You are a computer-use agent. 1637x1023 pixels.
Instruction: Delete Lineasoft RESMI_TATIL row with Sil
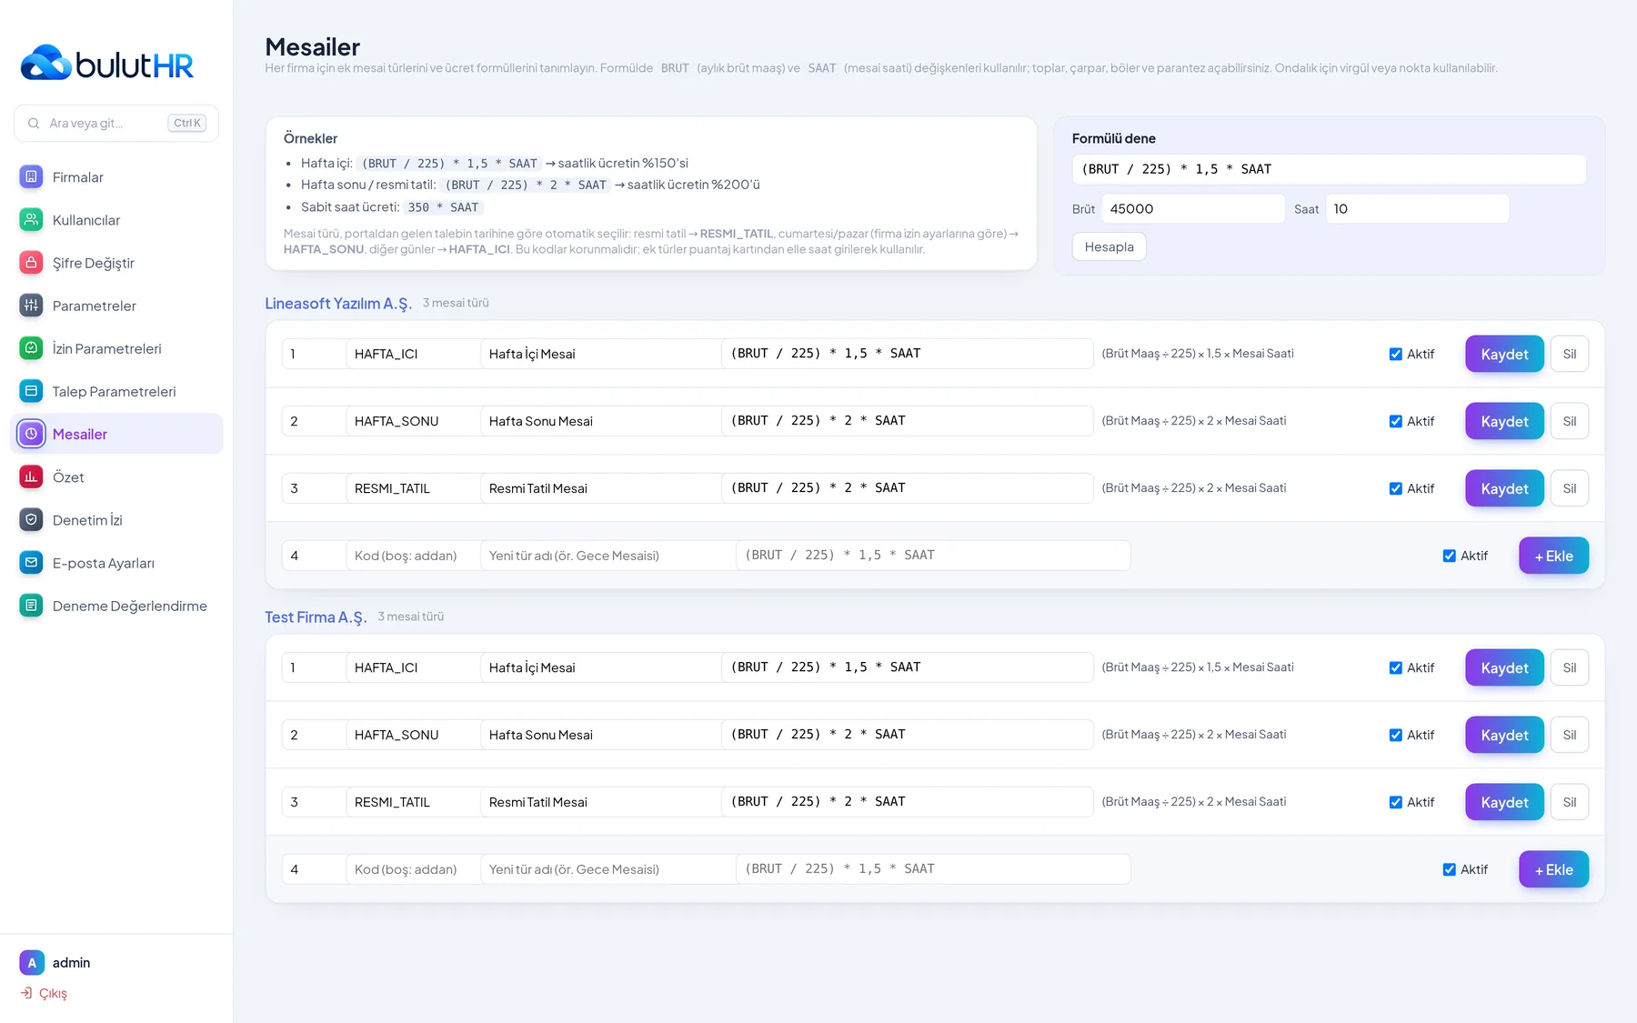coord(1570,488)
